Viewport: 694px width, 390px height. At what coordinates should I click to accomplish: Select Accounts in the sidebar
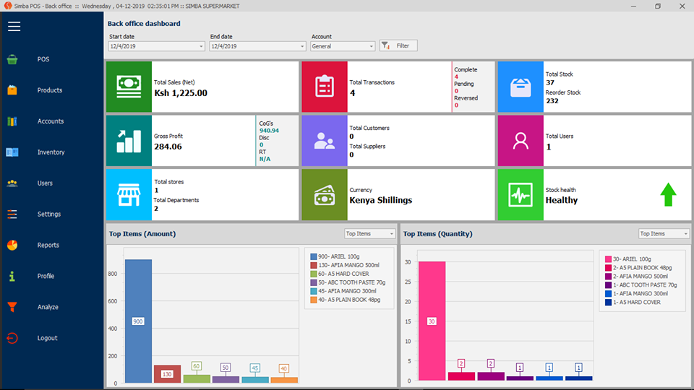(x=51, y=121)
